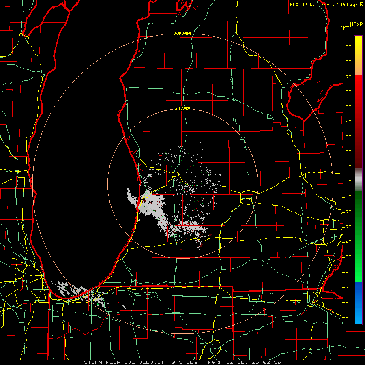Click the 80 value on the velocity scale

pos(348,62)
